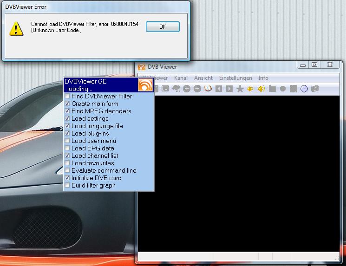
Task: Toggle the Load EPG data checkbox
Action: click(x=67, y=149)
